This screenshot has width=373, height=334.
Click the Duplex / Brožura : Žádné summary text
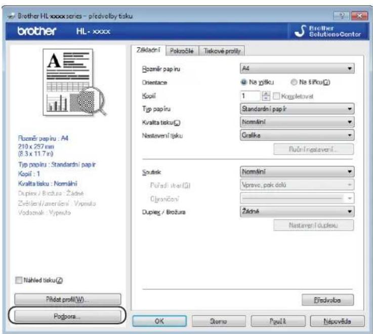(x=51, y=193)
